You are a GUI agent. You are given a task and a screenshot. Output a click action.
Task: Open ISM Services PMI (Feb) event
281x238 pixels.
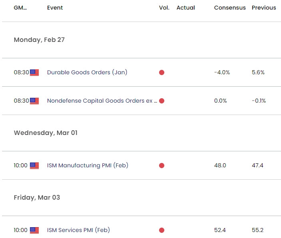point(78,230)
